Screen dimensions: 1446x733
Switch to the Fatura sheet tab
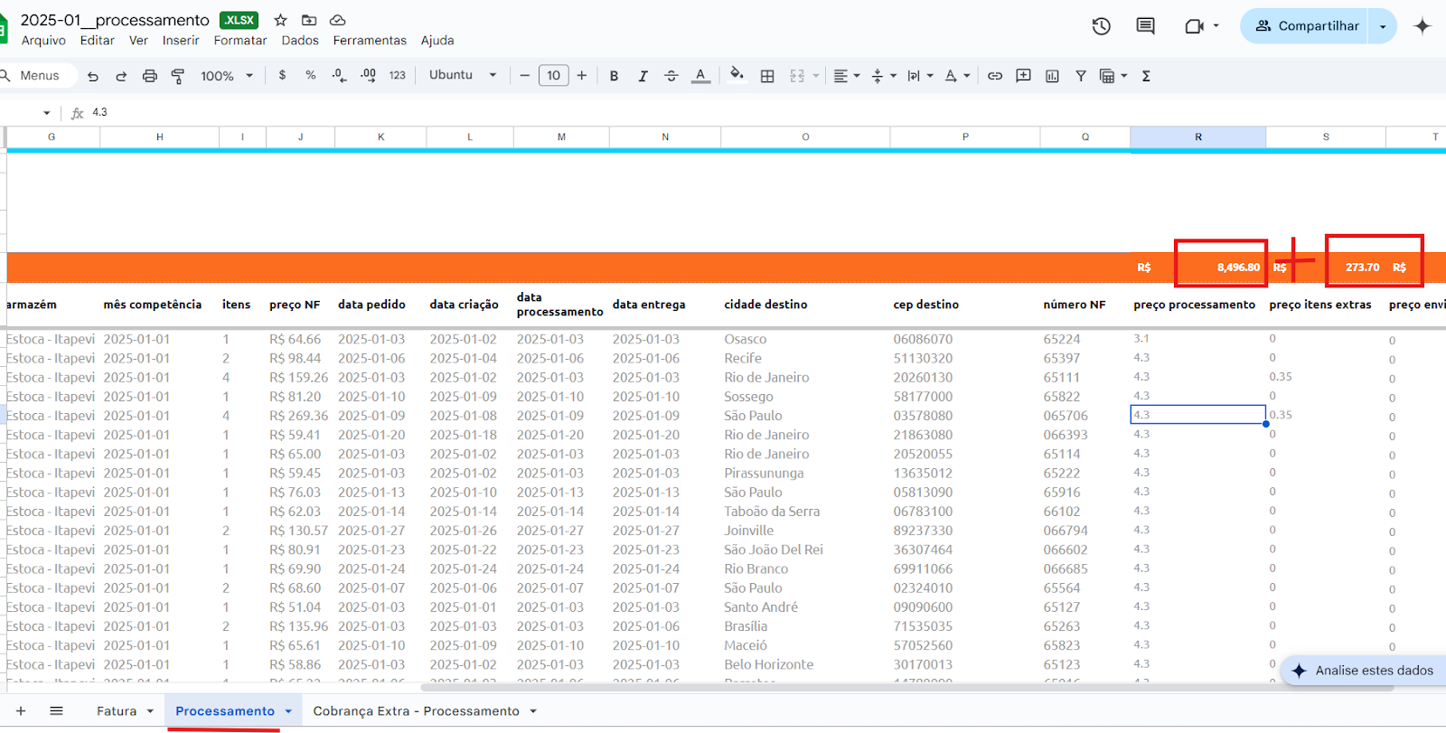coord(117,711)
